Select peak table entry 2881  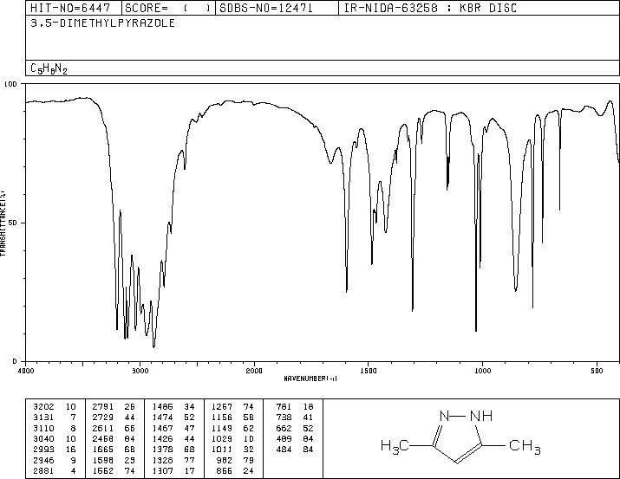pyautogui.click(x=43, y=470)
